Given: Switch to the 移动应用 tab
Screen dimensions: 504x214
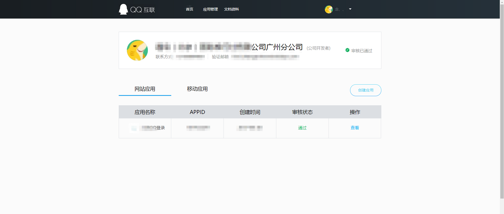Looking at the screenshot, I should pos(197,89).
